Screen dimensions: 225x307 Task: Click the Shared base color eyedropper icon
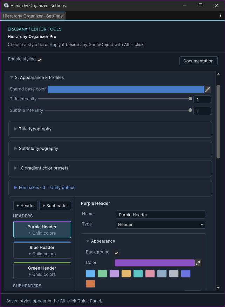[207, 90]
